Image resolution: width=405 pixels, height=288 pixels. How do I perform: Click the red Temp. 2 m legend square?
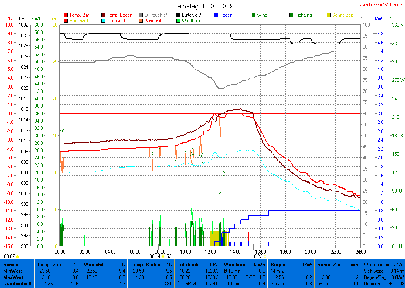click(x=66, y=15)
